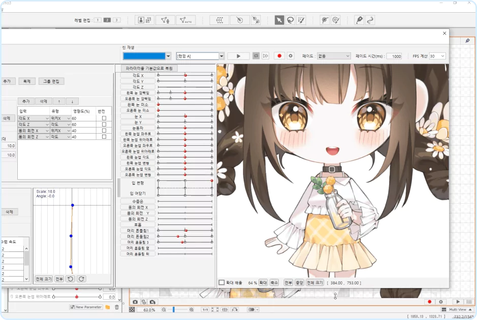The image size is (477, 320).
Task: Click the 각도 X parameter slider
Action: (x=185, y=75)
